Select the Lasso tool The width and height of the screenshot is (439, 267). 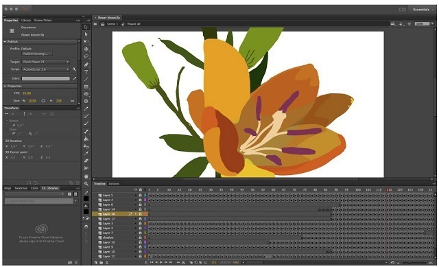tap(86, 56)
